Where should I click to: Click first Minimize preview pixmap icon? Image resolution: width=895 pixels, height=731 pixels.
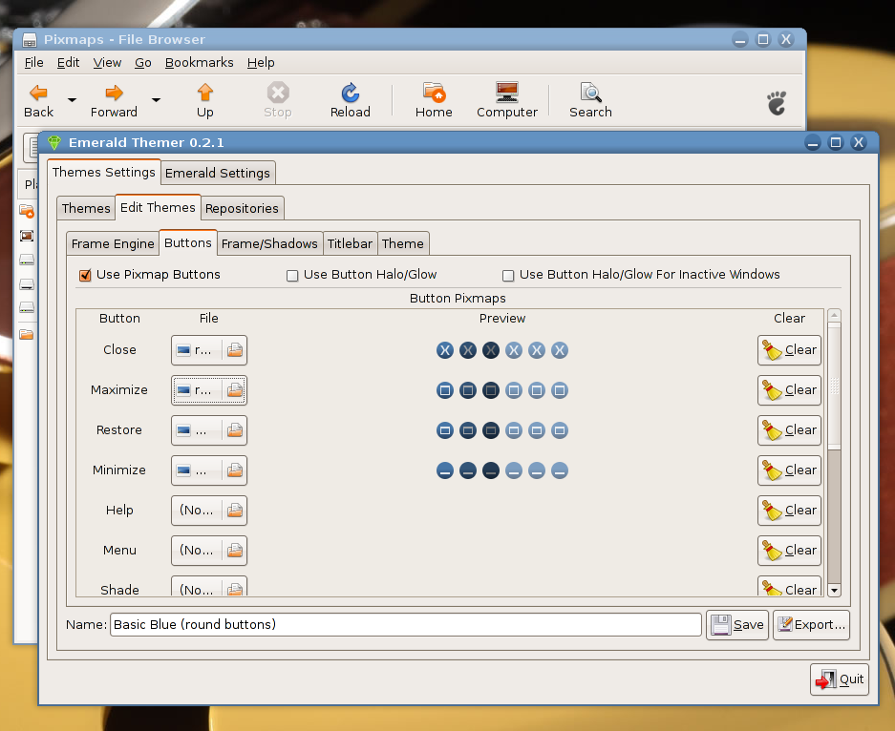445,470
